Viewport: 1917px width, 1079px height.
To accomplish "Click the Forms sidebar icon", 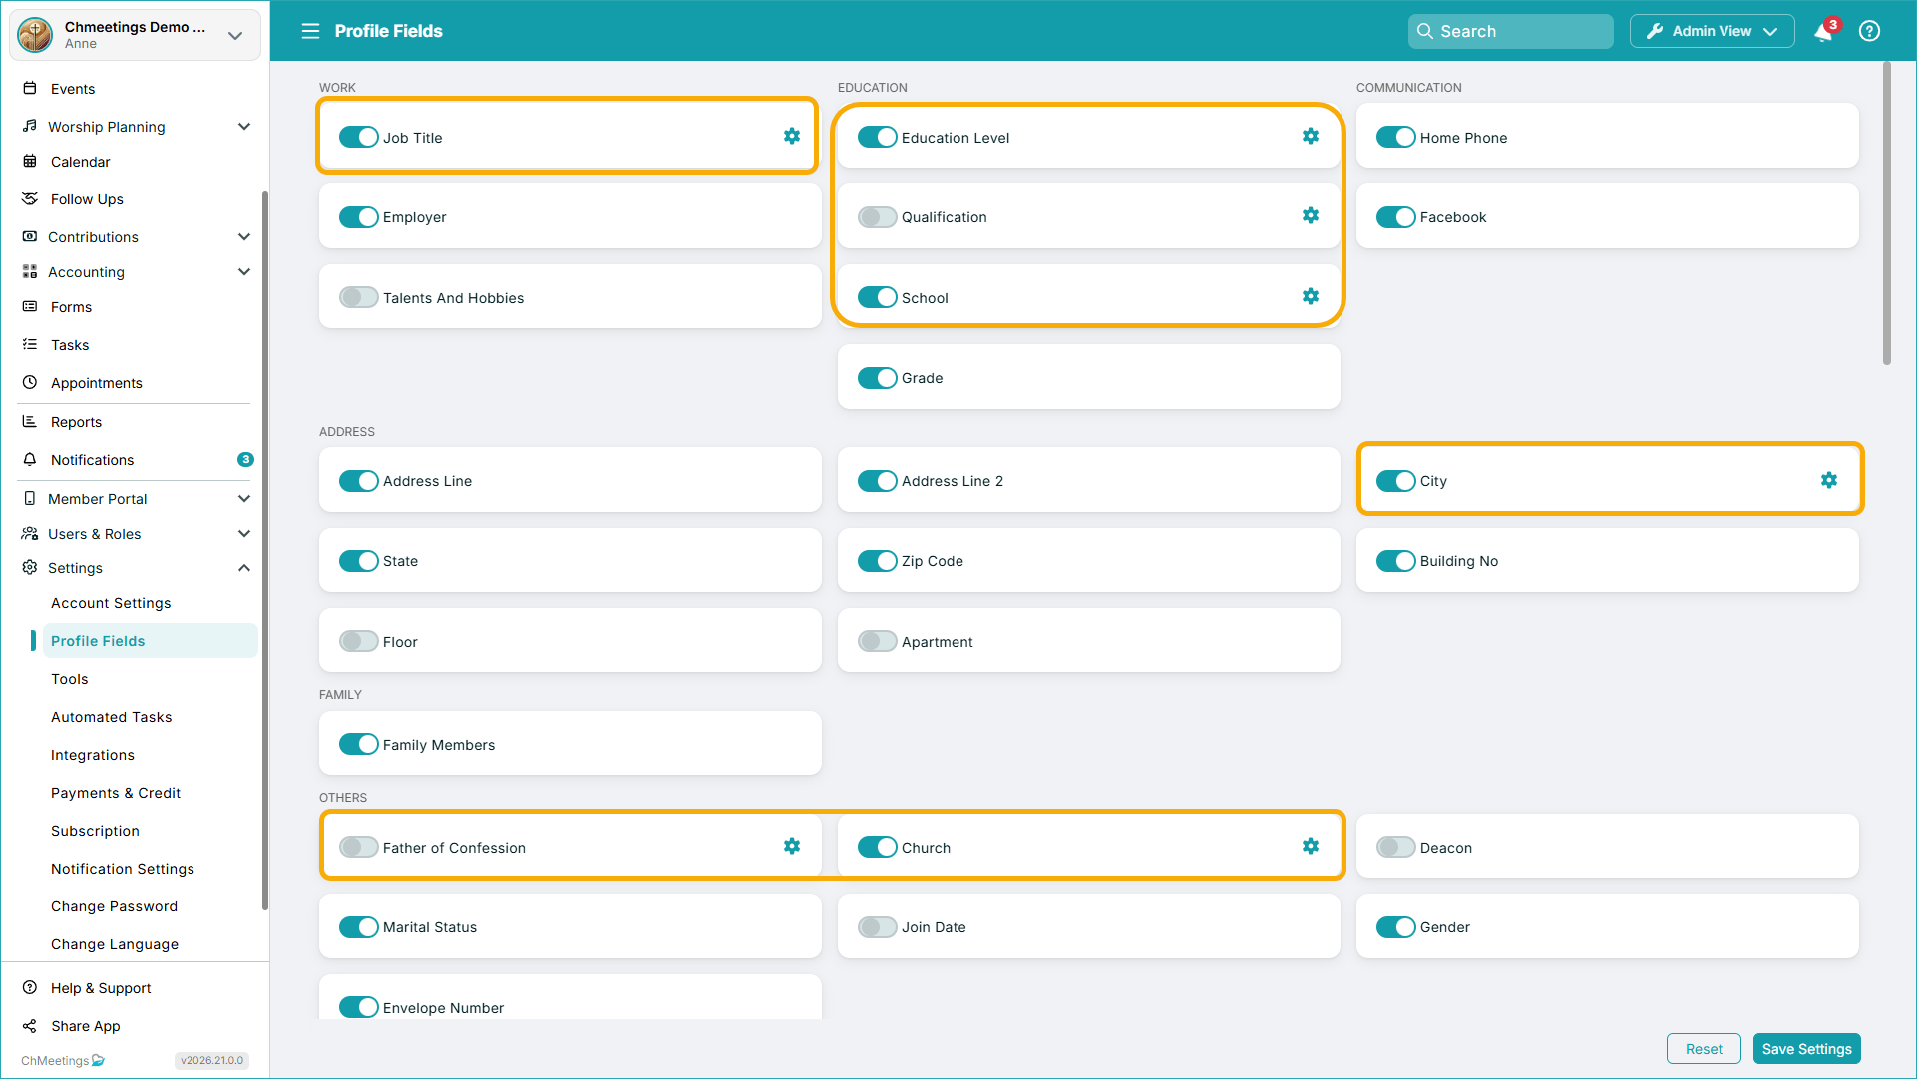I will coord(30,306).
